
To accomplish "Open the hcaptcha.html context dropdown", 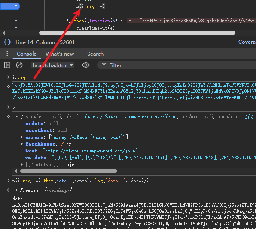I will [52, 65].
